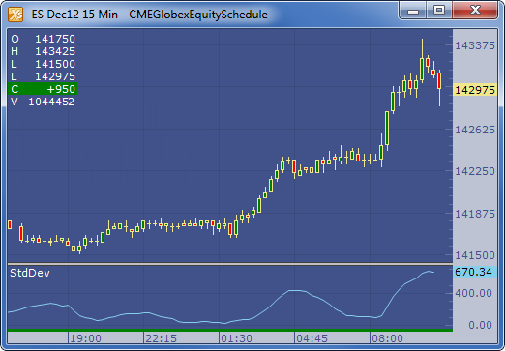Viewport: 505px width, 351px height.
Task: Click the splitter bar above StdDev pane
Action: [x=230, y=264]
